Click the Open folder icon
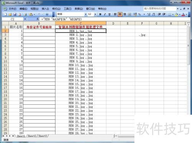 10,14
